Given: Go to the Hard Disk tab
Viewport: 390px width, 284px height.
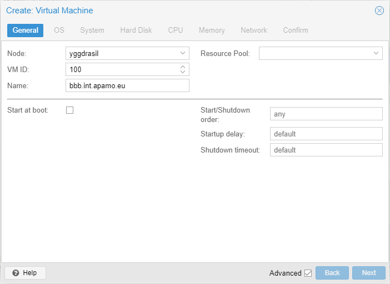Looking at the screenshot, I should pos(136,30).
